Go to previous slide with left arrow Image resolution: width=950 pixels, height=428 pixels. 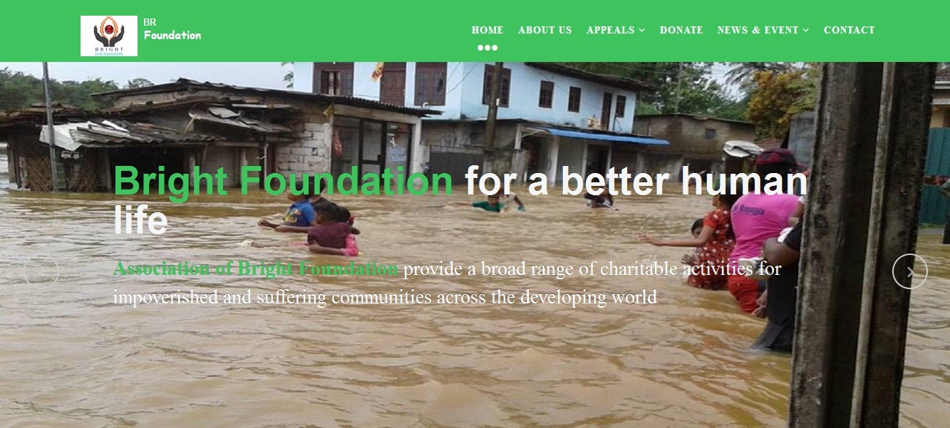click(x=41, y=271)
